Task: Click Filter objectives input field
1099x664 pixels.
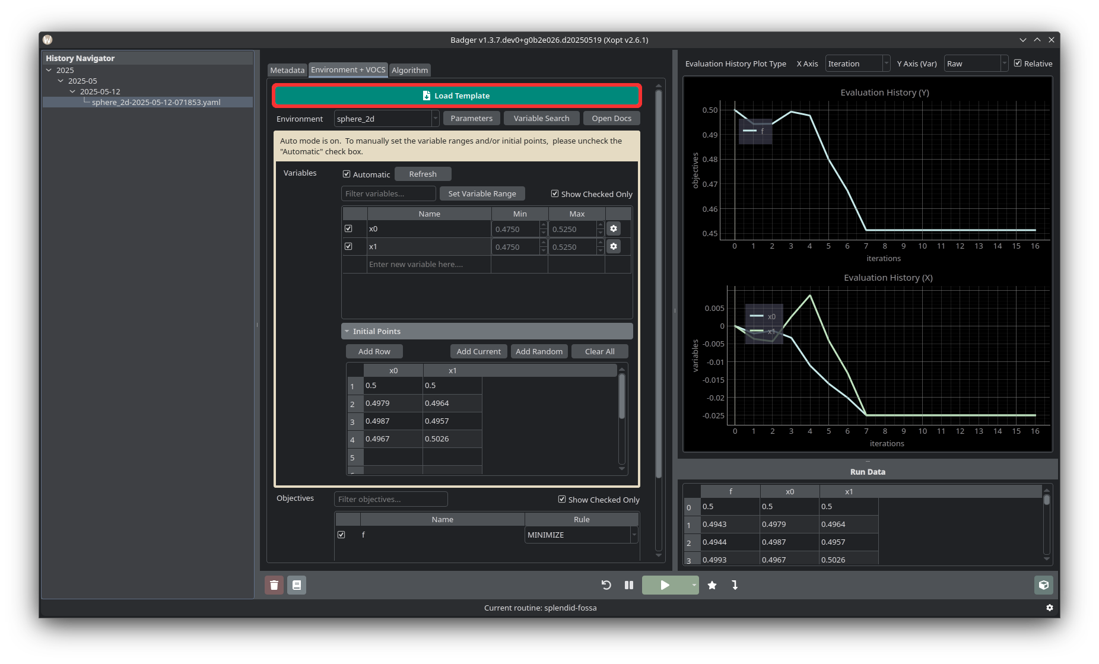Action: click(391, 499)
